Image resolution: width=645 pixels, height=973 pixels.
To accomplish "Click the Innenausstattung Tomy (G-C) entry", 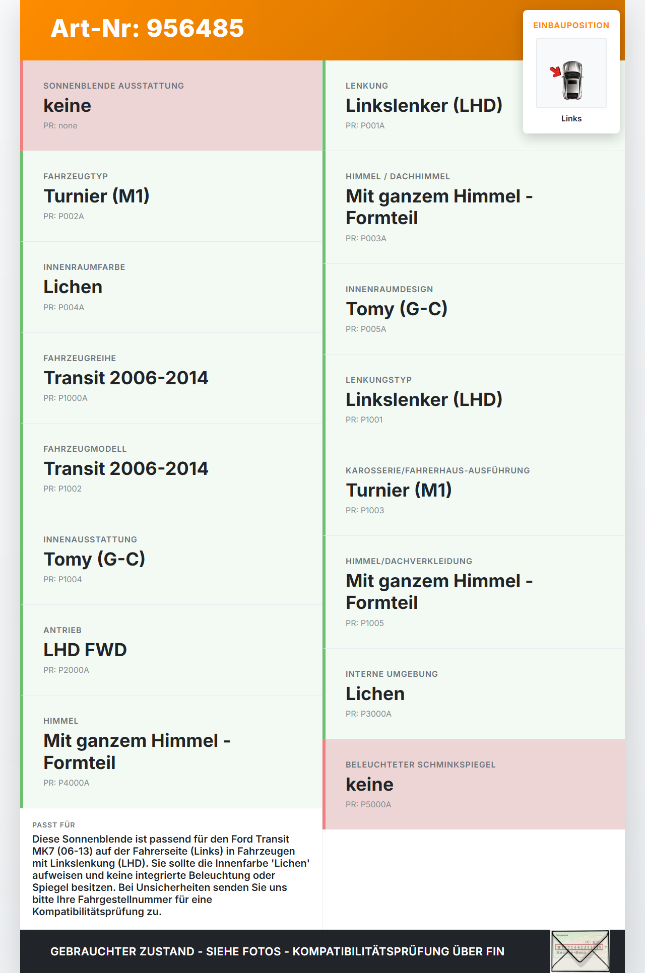I will click(x=171, y=560).
